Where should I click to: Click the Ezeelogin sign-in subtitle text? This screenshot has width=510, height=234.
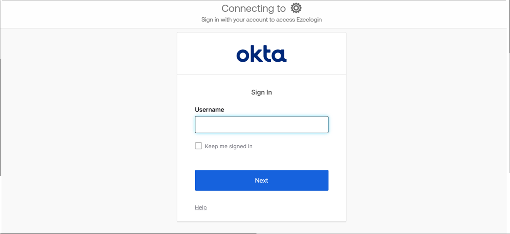(x=262, y=19)
